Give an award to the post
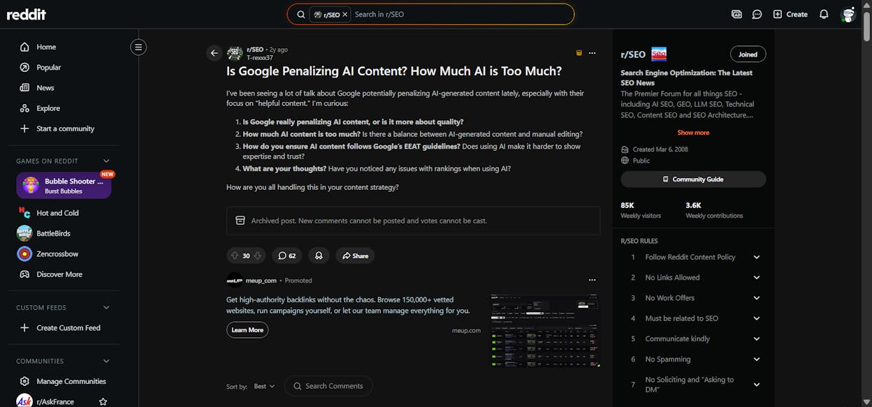872x407 pixels. (x=319, y=256)
